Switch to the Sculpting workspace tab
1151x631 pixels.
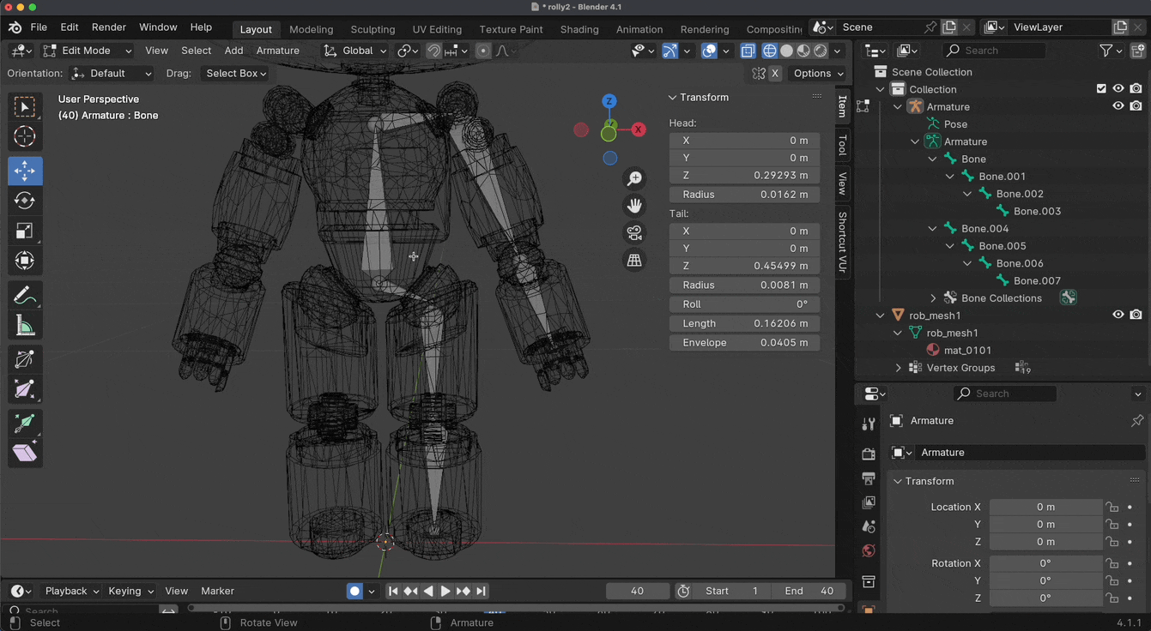pos(373,29)
